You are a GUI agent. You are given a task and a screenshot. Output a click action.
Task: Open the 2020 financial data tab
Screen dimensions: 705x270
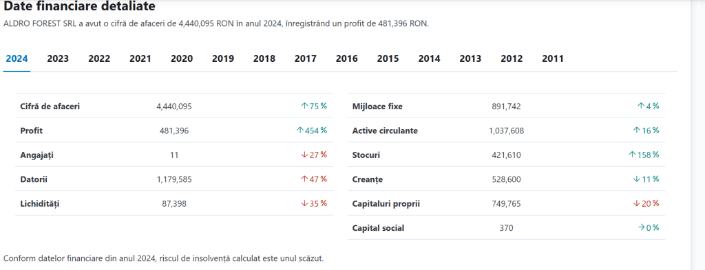pyautogui.click(x=182, y=59)
